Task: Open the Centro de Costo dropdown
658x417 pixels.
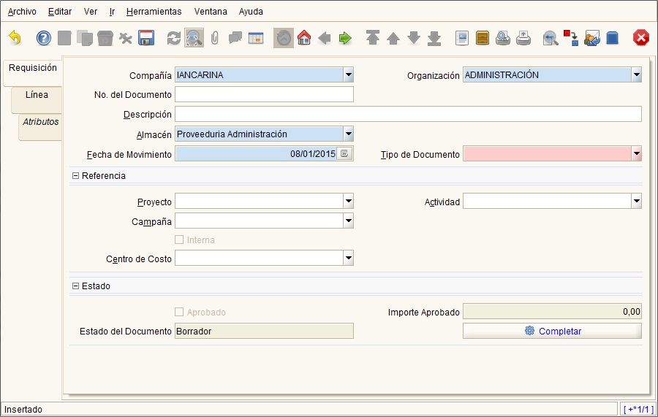Action: (348, 259)
